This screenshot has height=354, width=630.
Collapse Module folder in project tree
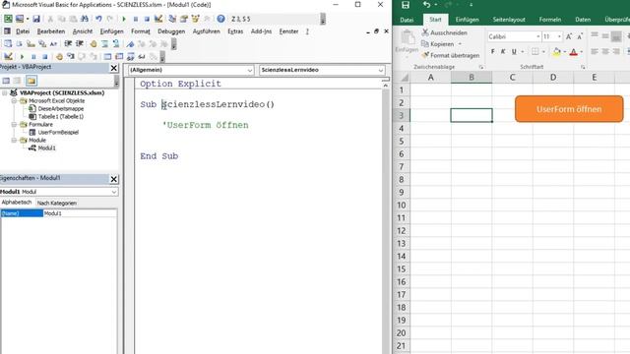[x=14, y=140]
